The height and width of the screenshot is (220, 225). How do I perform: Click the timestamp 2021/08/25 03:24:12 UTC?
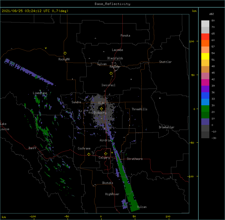(26, 11)
